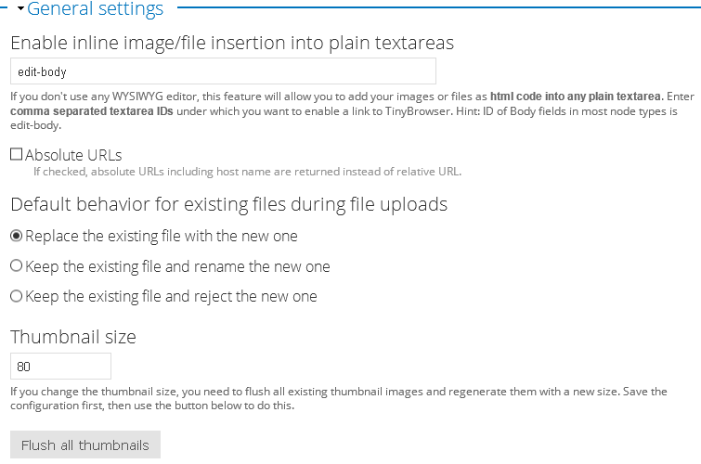Click label 'Replace the existing file with the new one'
This screenshot has width=701, height=464.
(x=162, y=236)
